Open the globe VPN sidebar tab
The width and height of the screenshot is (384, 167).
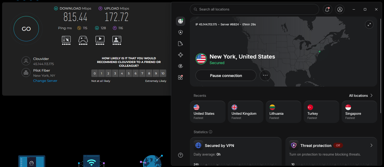pos(180,21)
